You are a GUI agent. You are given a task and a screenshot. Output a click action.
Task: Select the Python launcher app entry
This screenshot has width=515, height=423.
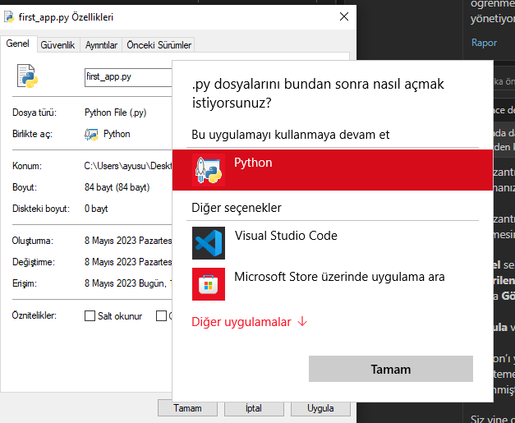click(x=333, y=170)
